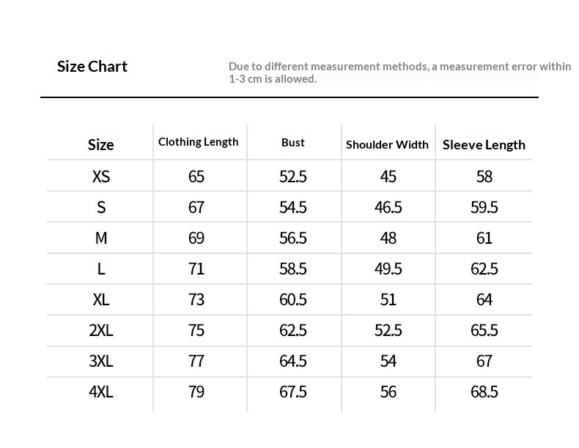Click the Size column header
579x448 pixels.
pyautogui.click(x=100, y=145)
